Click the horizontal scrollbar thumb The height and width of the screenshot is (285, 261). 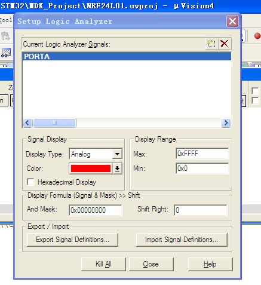click(x=54, y=122)
